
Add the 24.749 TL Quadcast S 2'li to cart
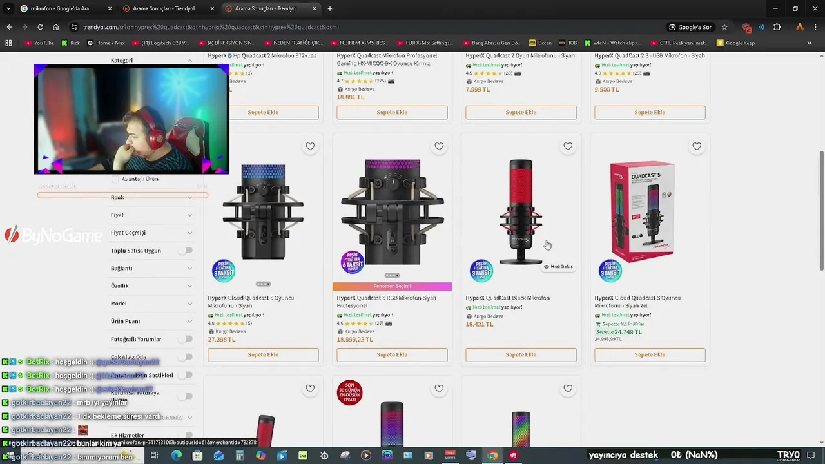coord(650,354)
